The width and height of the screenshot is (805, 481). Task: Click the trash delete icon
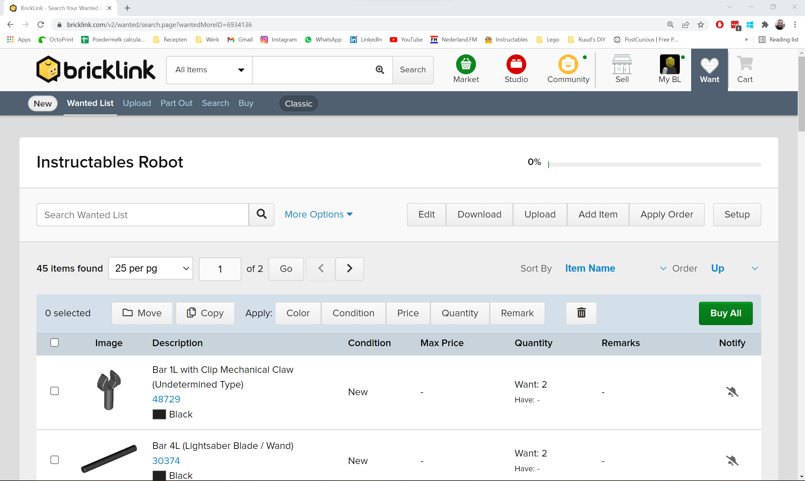(581, 313)
